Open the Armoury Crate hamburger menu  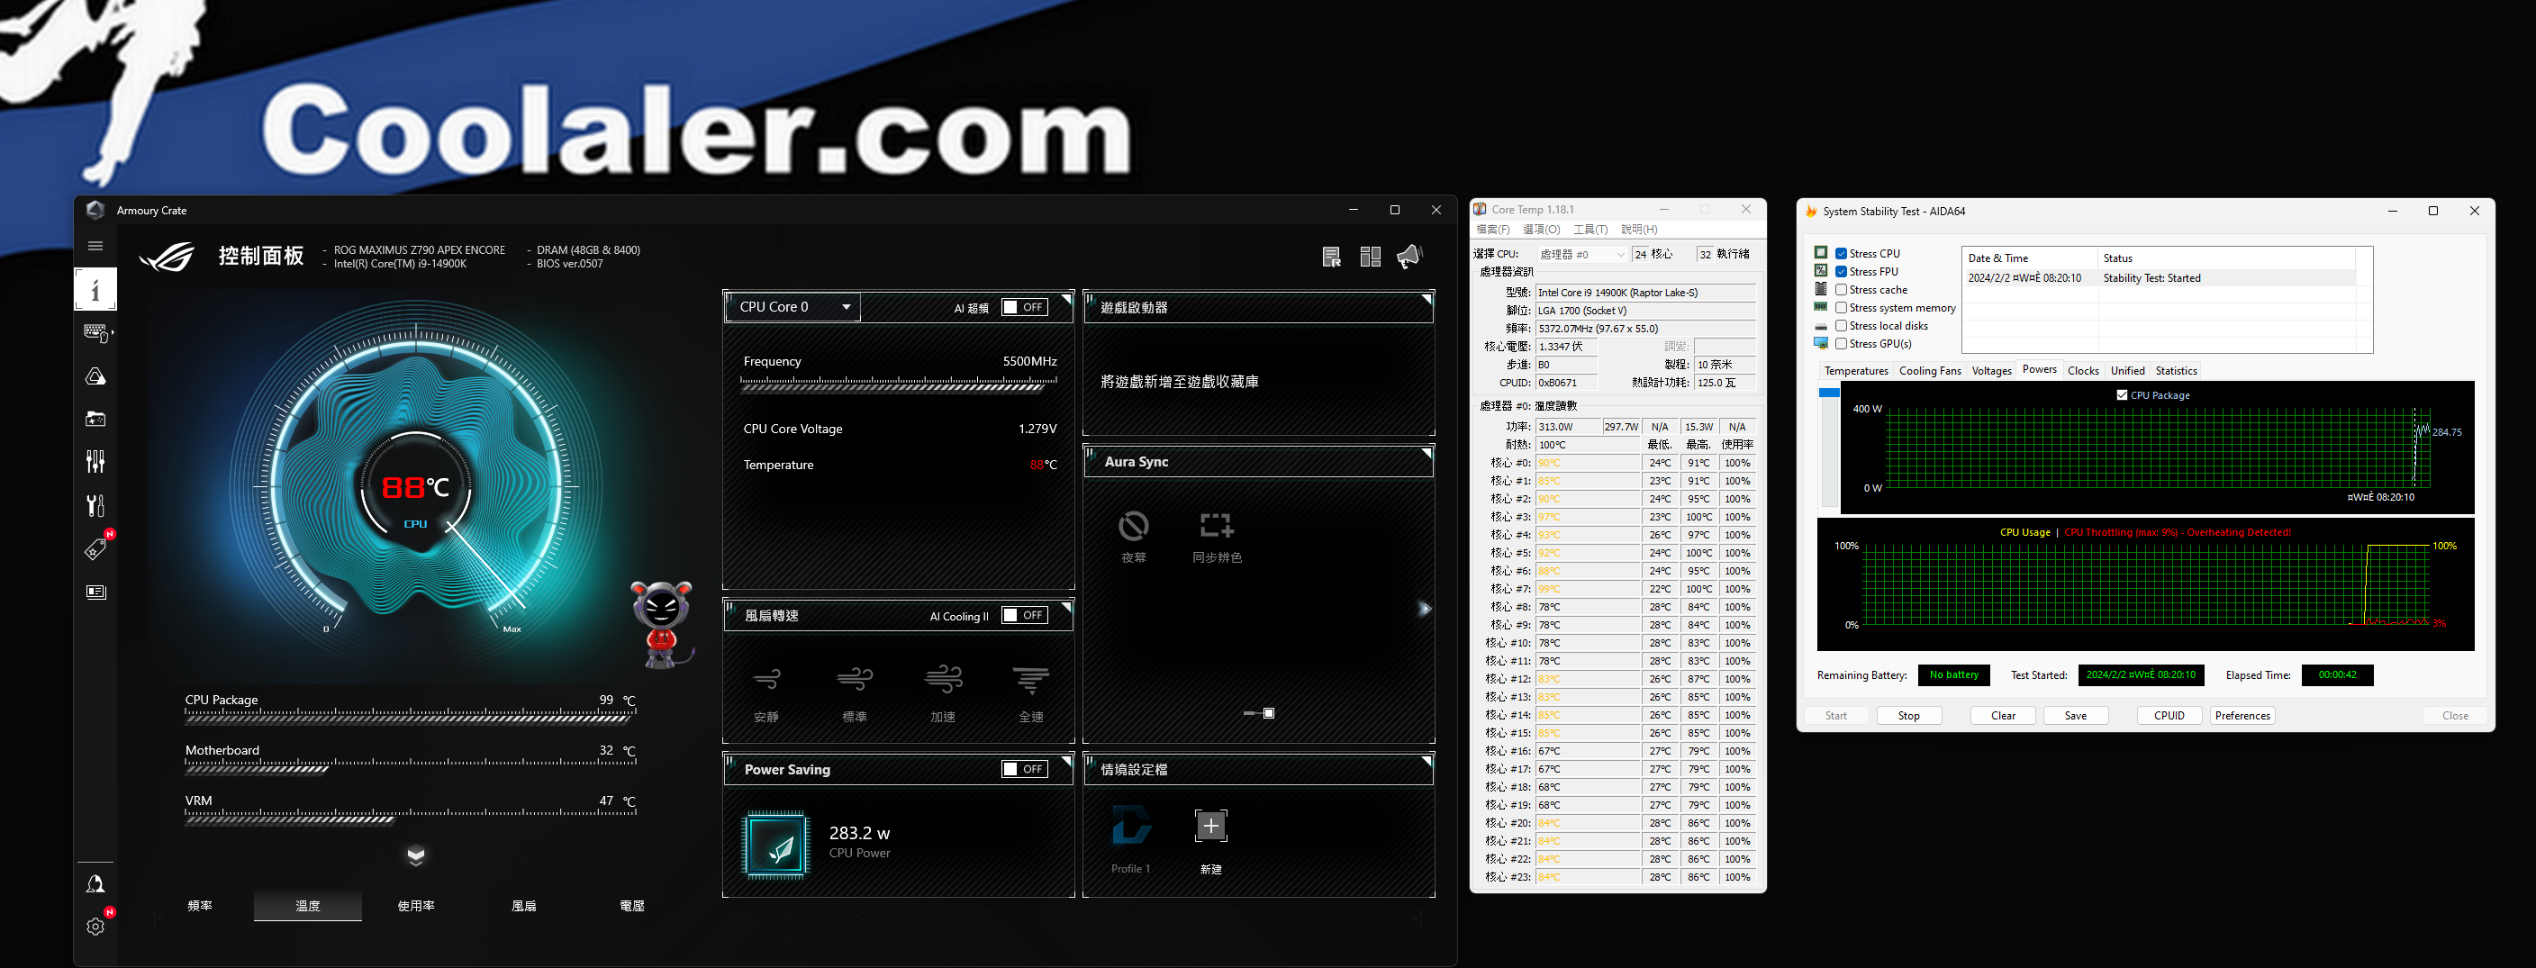click(x=95, y=246)
